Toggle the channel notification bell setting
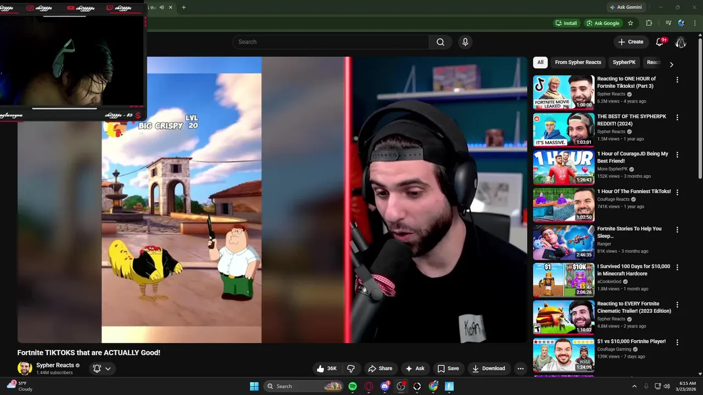 (x=97, y=369)
